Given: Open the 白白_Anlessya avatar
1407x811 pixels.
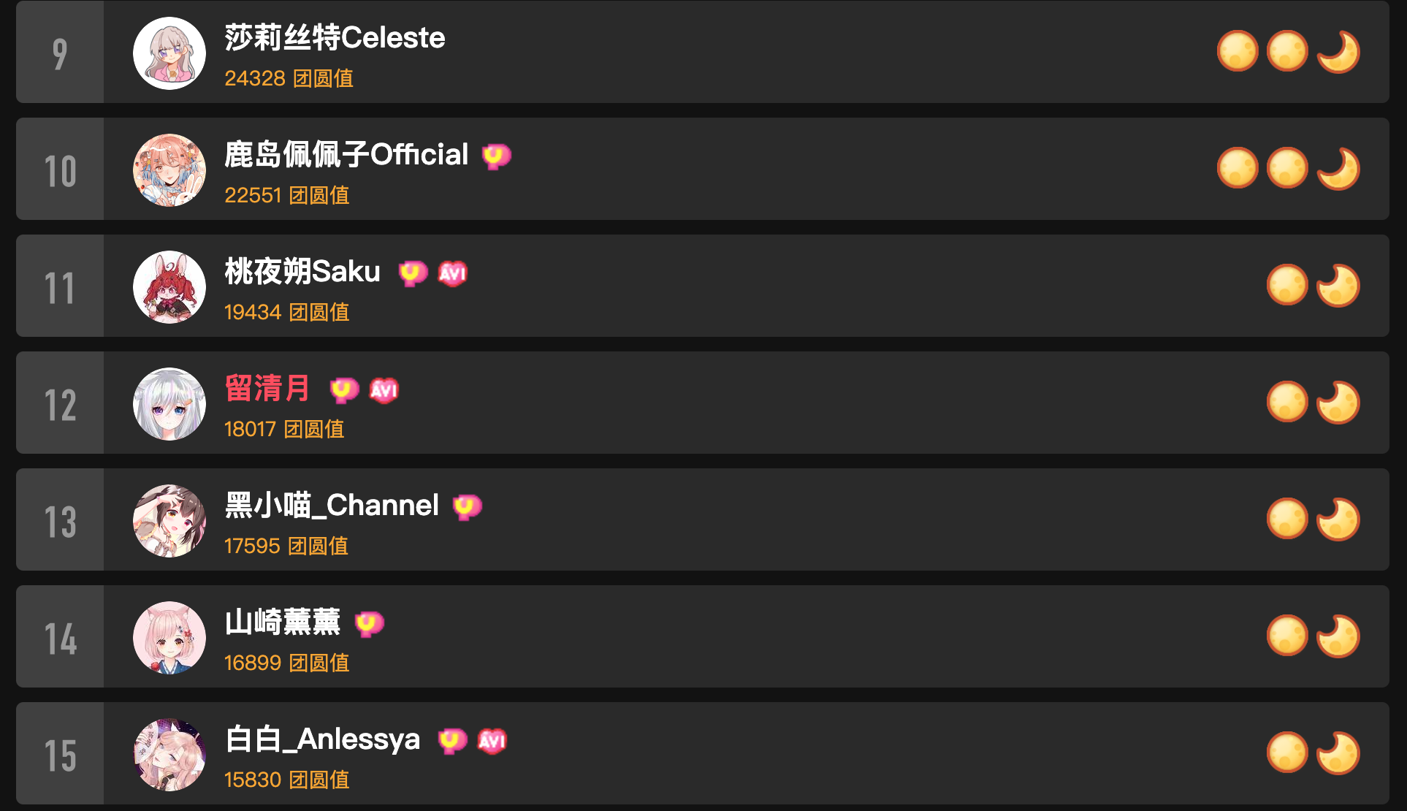Looking at the screenshot, I should 169,755.
